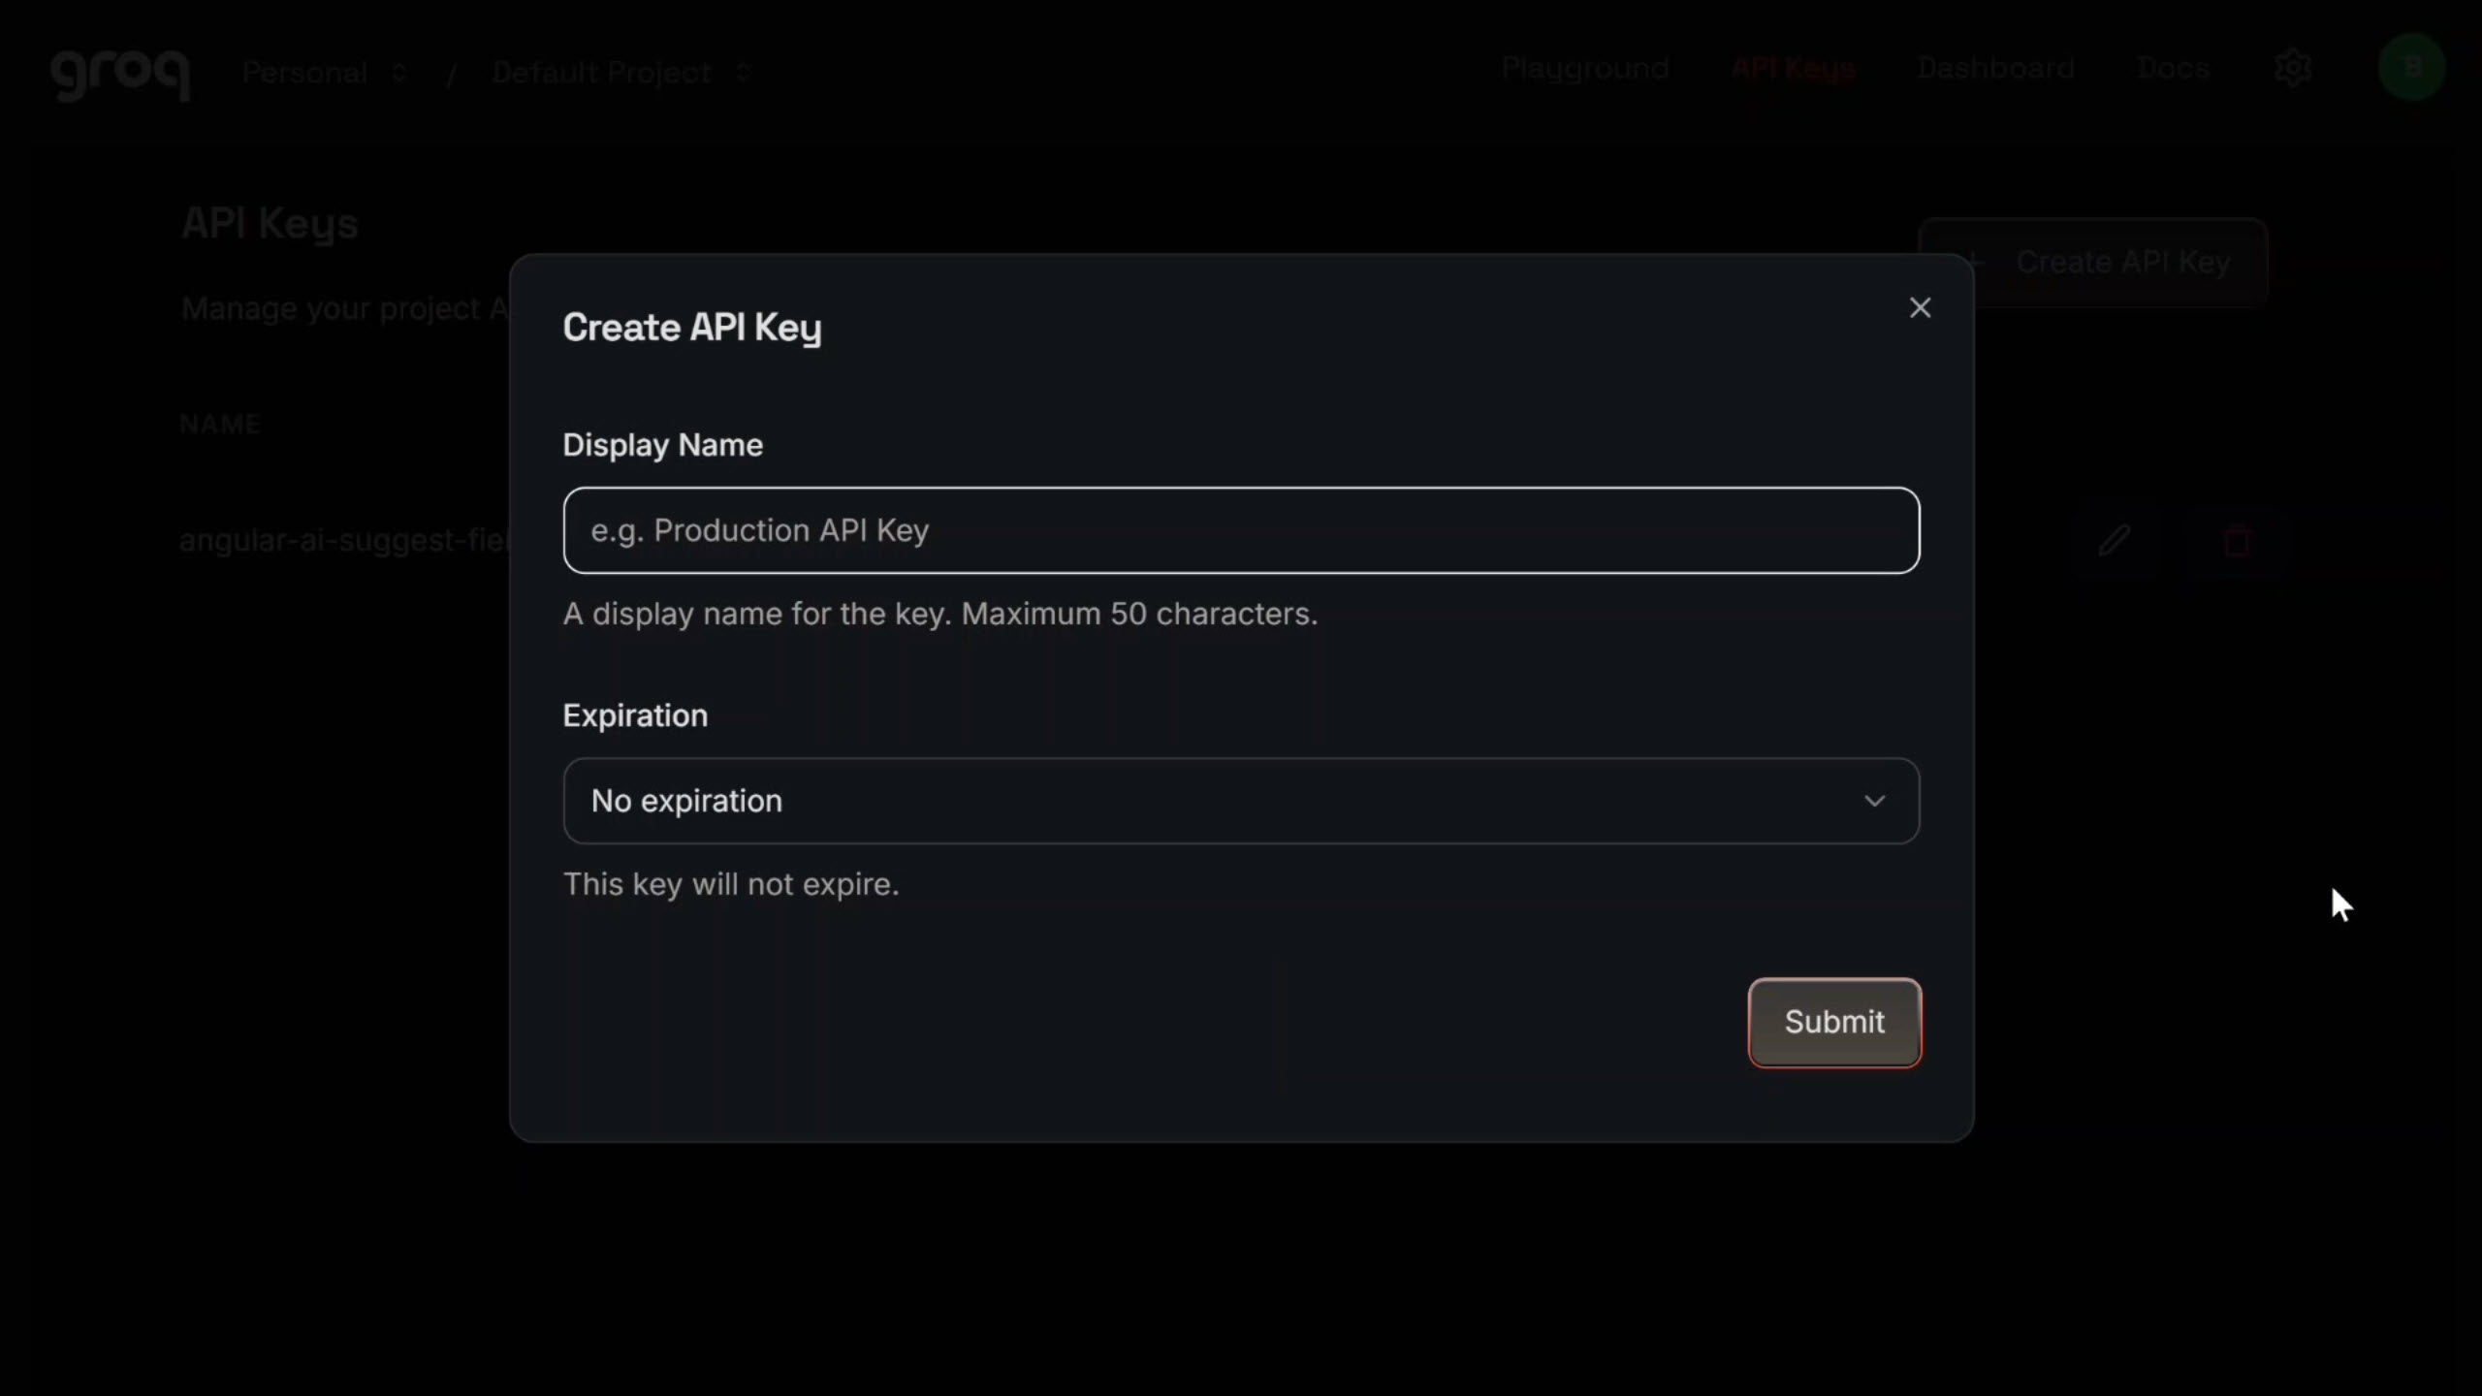This screenshot has width=2482, height=1396.
Task: Open the Docs page
Action: [2174, 68]
